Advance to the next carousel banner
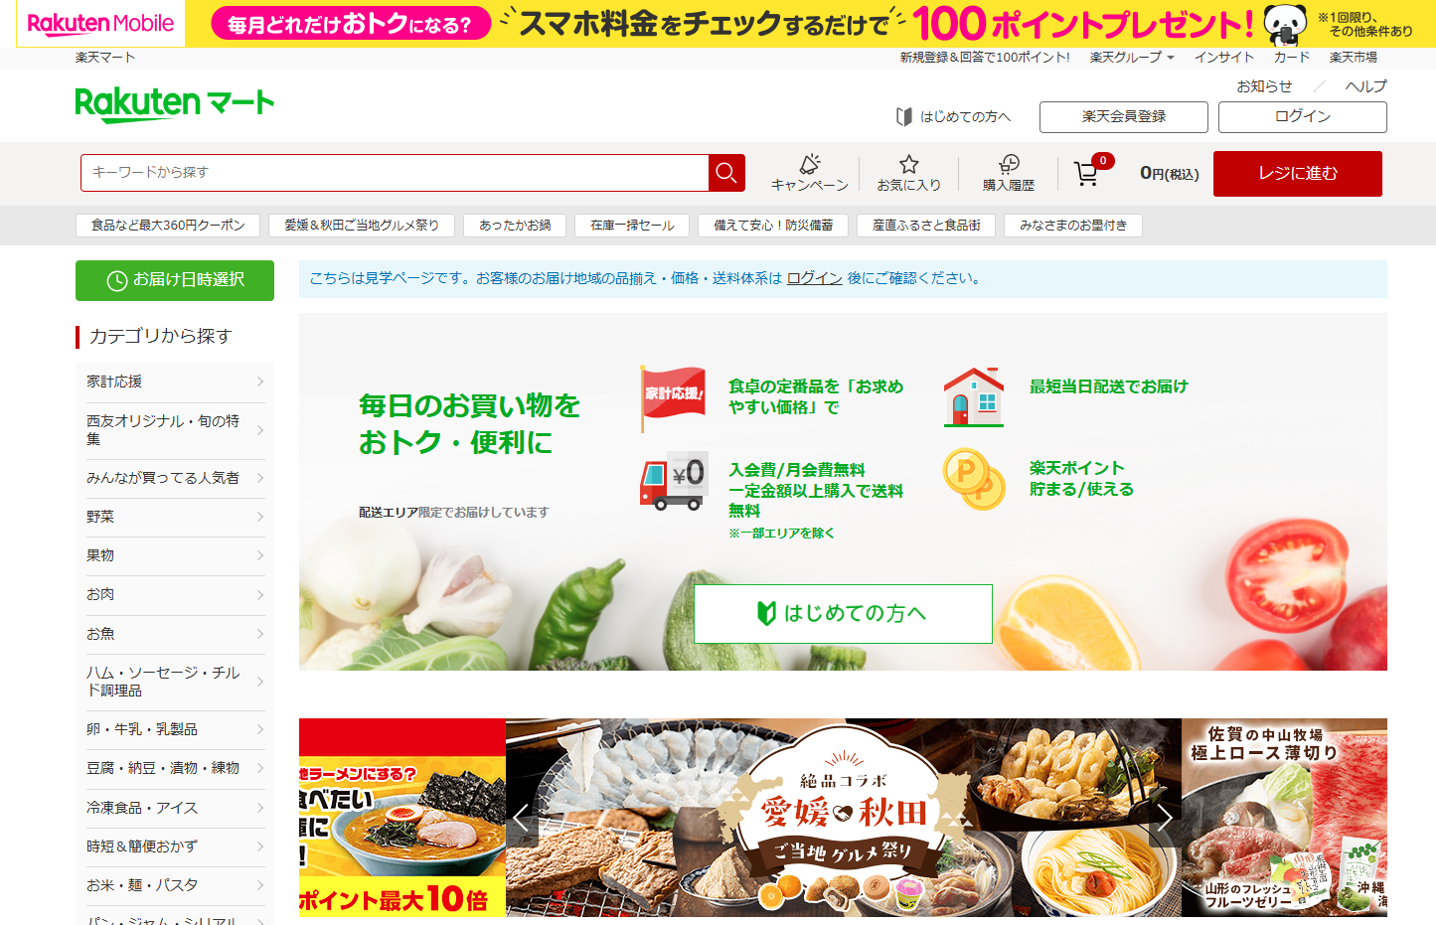Viewport: 1436px width, 925px height. point(1165,818)
